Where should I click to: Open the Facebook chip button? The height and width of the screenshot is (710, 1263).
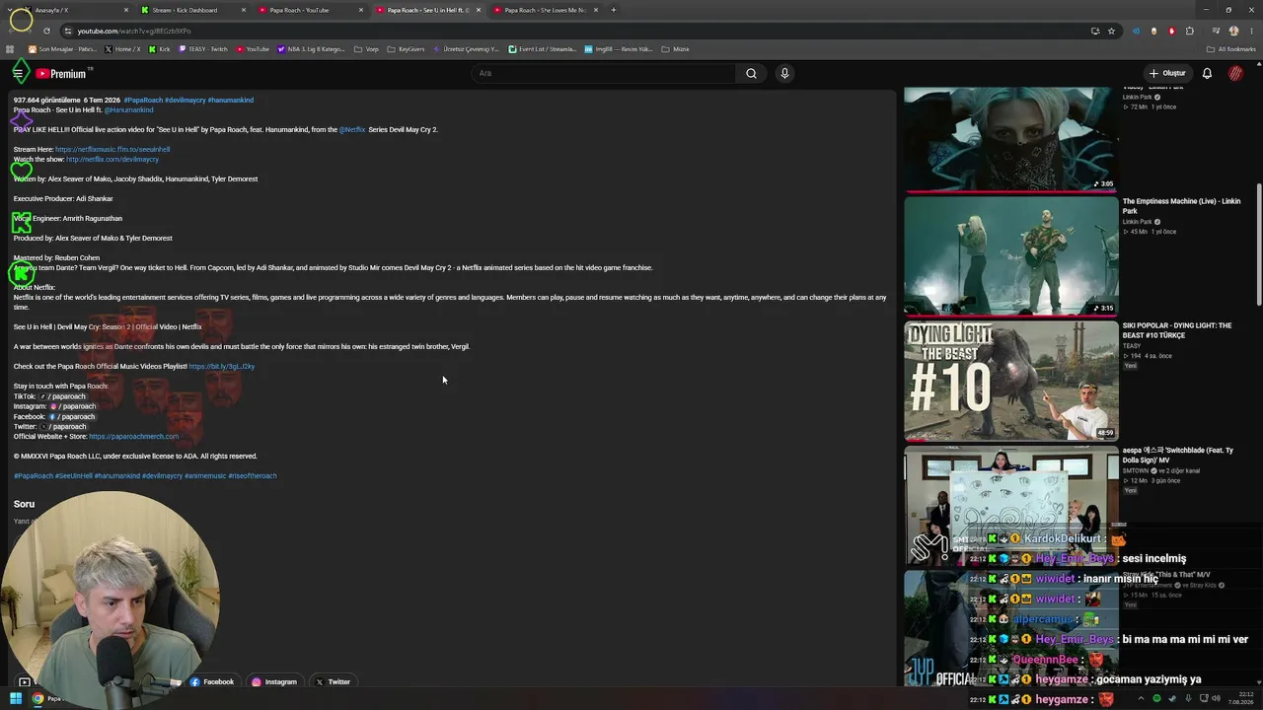click(212, 681)
